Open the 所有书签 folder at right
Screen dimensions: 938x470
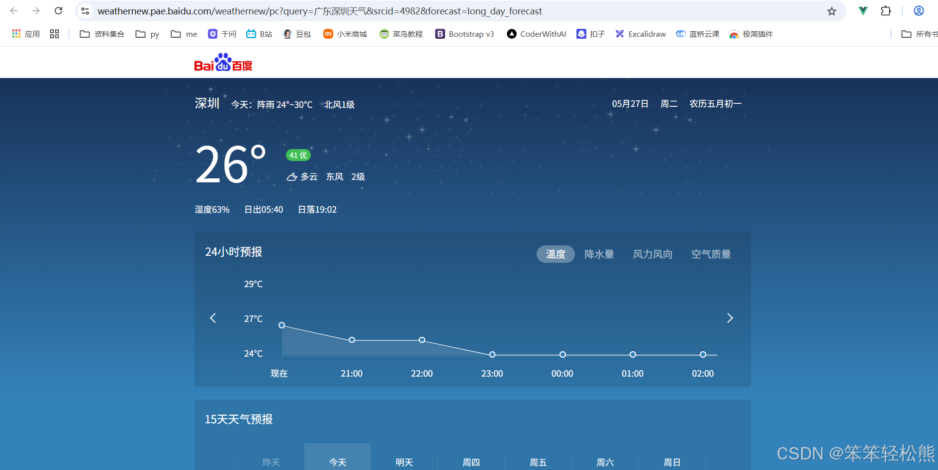920,34
